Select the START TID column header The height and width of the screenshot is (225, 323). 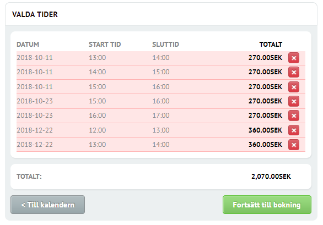(x=105, y=45)
